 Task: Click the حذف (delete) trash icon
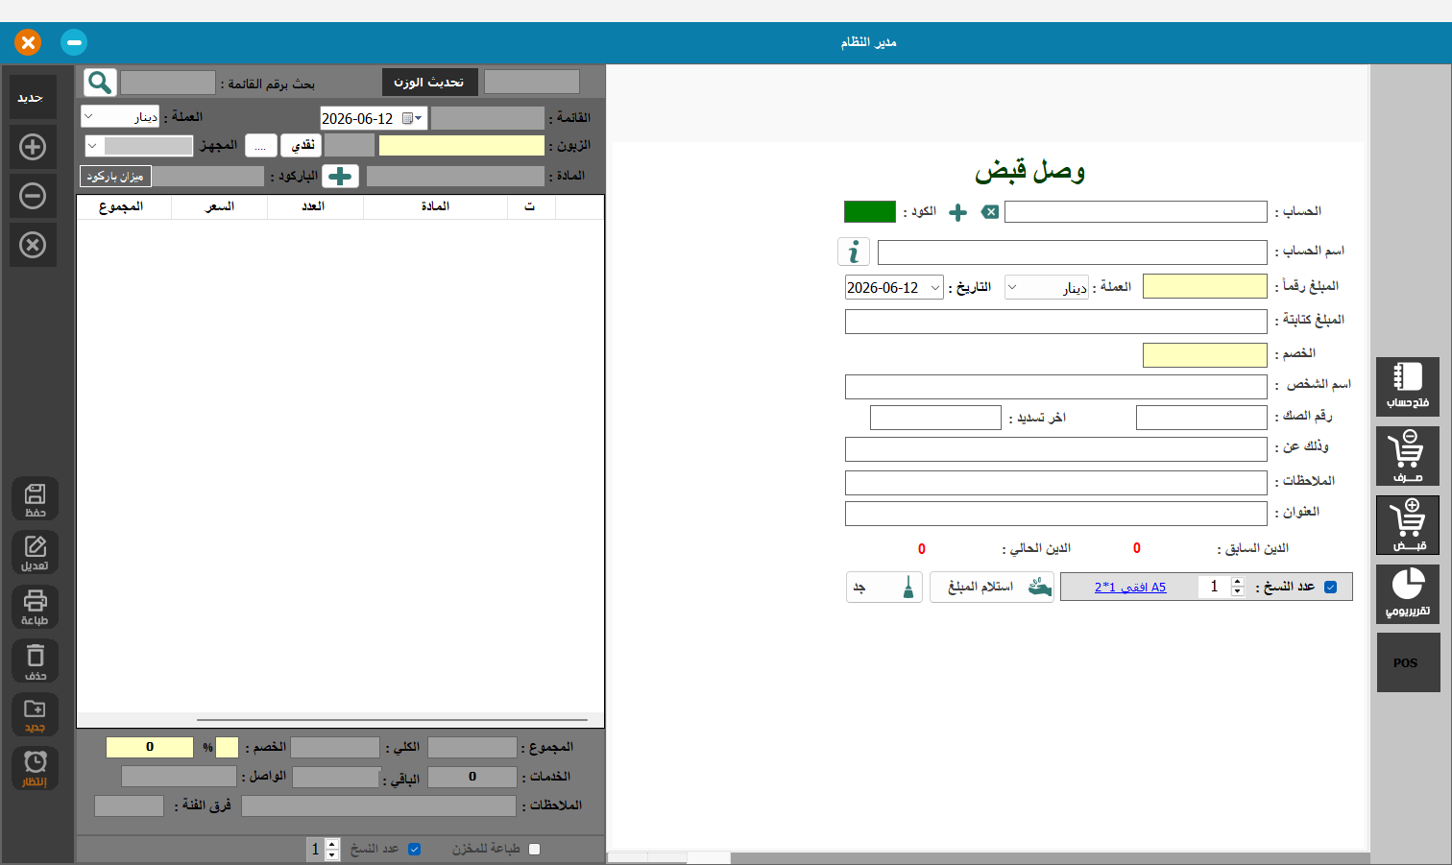36,661
